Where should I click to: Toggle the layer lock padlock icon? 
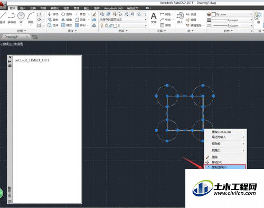(x=110, y=25)
